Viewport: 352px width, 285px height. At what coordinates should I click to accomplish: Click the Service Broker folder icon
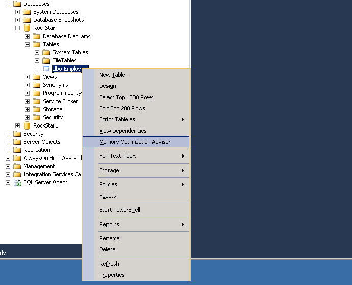pyautogui.click(x=37, y=101)
